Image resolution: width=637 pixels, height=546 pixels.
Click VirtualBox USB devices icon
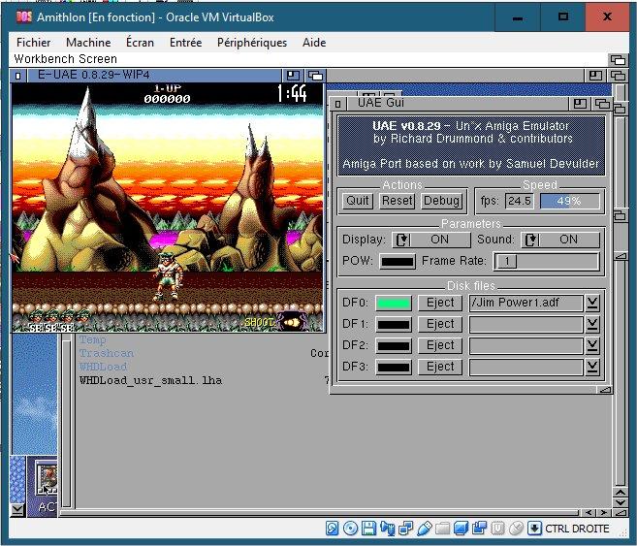[x=424, y=529]
